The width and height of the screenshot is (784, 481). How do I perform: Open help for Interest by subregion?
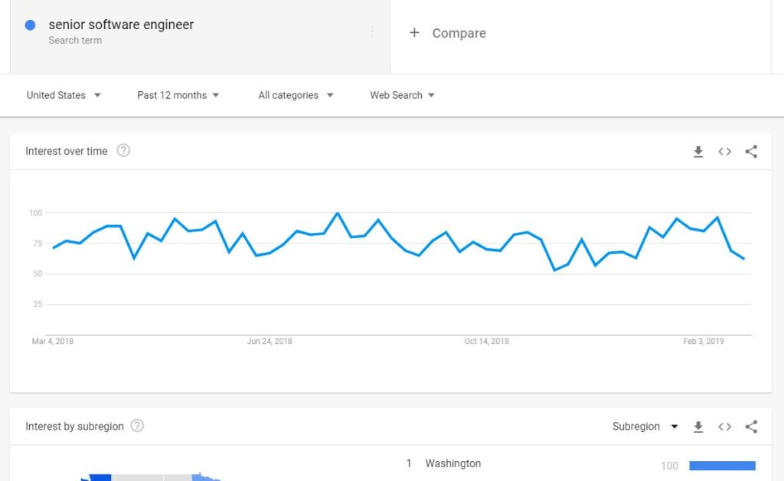[137, 426]
